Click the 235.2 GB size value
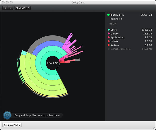The width and height of the screenshot is (156, 130). pyautogui.click(x=147, y=30)
